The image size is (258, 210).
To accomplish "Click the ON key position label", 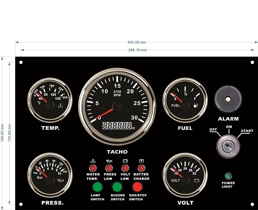I will 229,127.
